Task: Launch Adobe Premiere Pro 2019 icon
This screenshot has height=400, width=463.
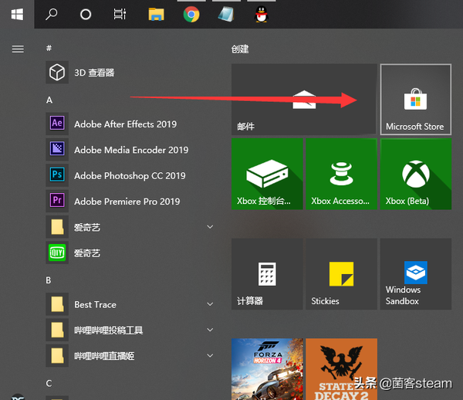Action: (x=57, y=201)
